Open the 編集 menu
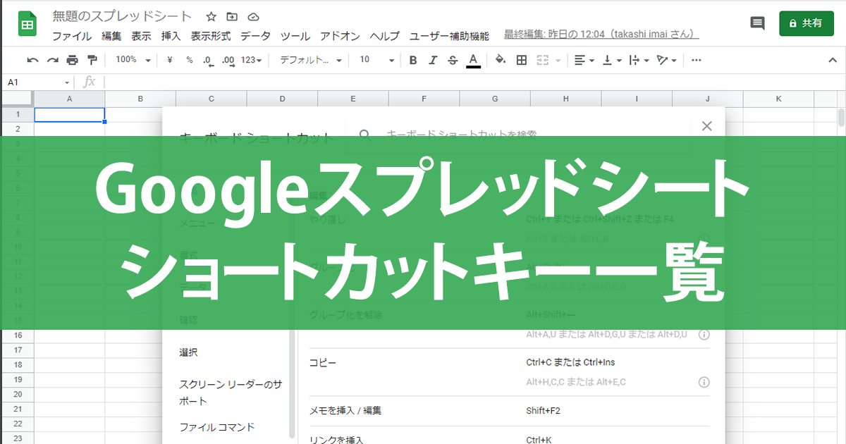The height and width of the screenshot is (444, 846). pyautogui.click(x=111, y=36)
